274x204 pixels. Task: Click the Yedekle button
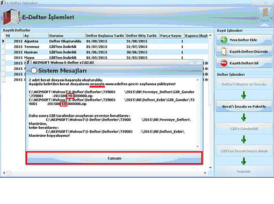pyautogui.click(x=243, y=171)
